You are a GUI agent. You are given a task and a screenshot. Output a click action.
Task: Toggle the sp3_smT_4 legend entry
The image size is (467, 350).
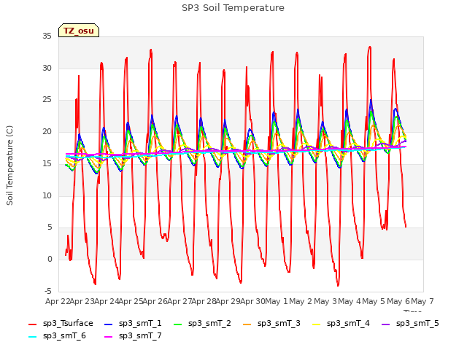point(341,324)
